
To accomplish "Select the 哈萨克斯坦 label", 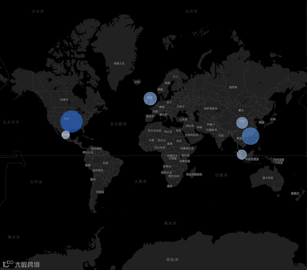I will click(210, 109).
